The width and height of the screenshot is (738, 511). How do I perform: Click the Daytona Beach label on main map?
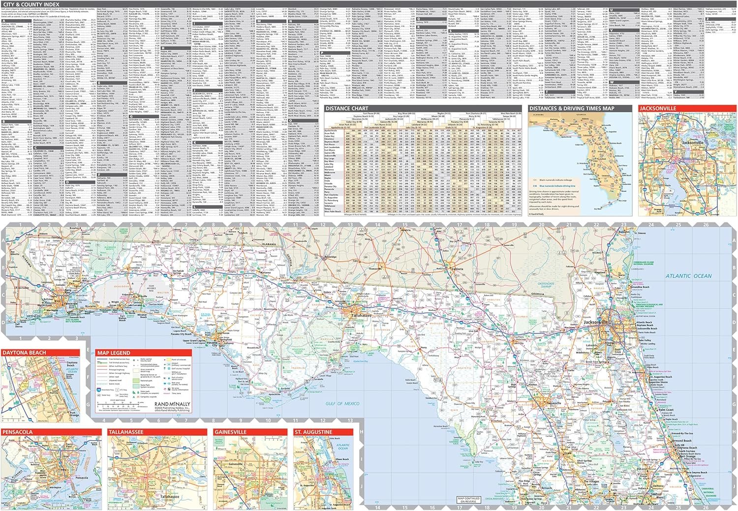click(x=687, y=448)
